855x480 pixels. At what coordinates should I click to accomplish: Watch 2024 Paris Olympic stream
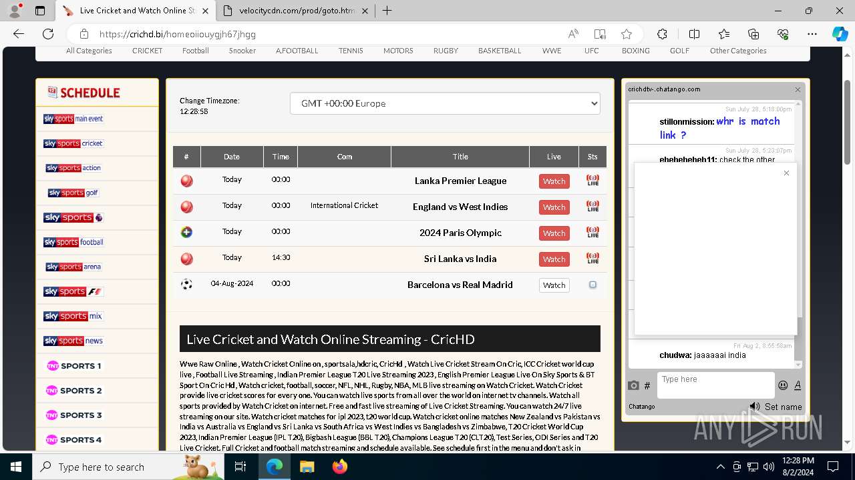click(554, 233)
